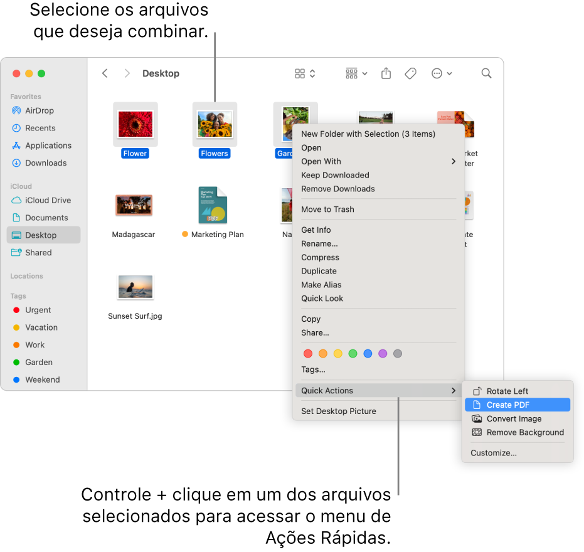This screenshot has width=584, height=552.
Task: Apply the blue tag color circle
Action: tap(368, 354)
